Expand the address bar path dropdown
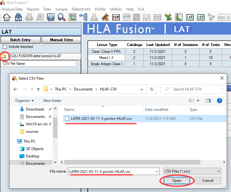The image size is (231, 192). point(142,89)
